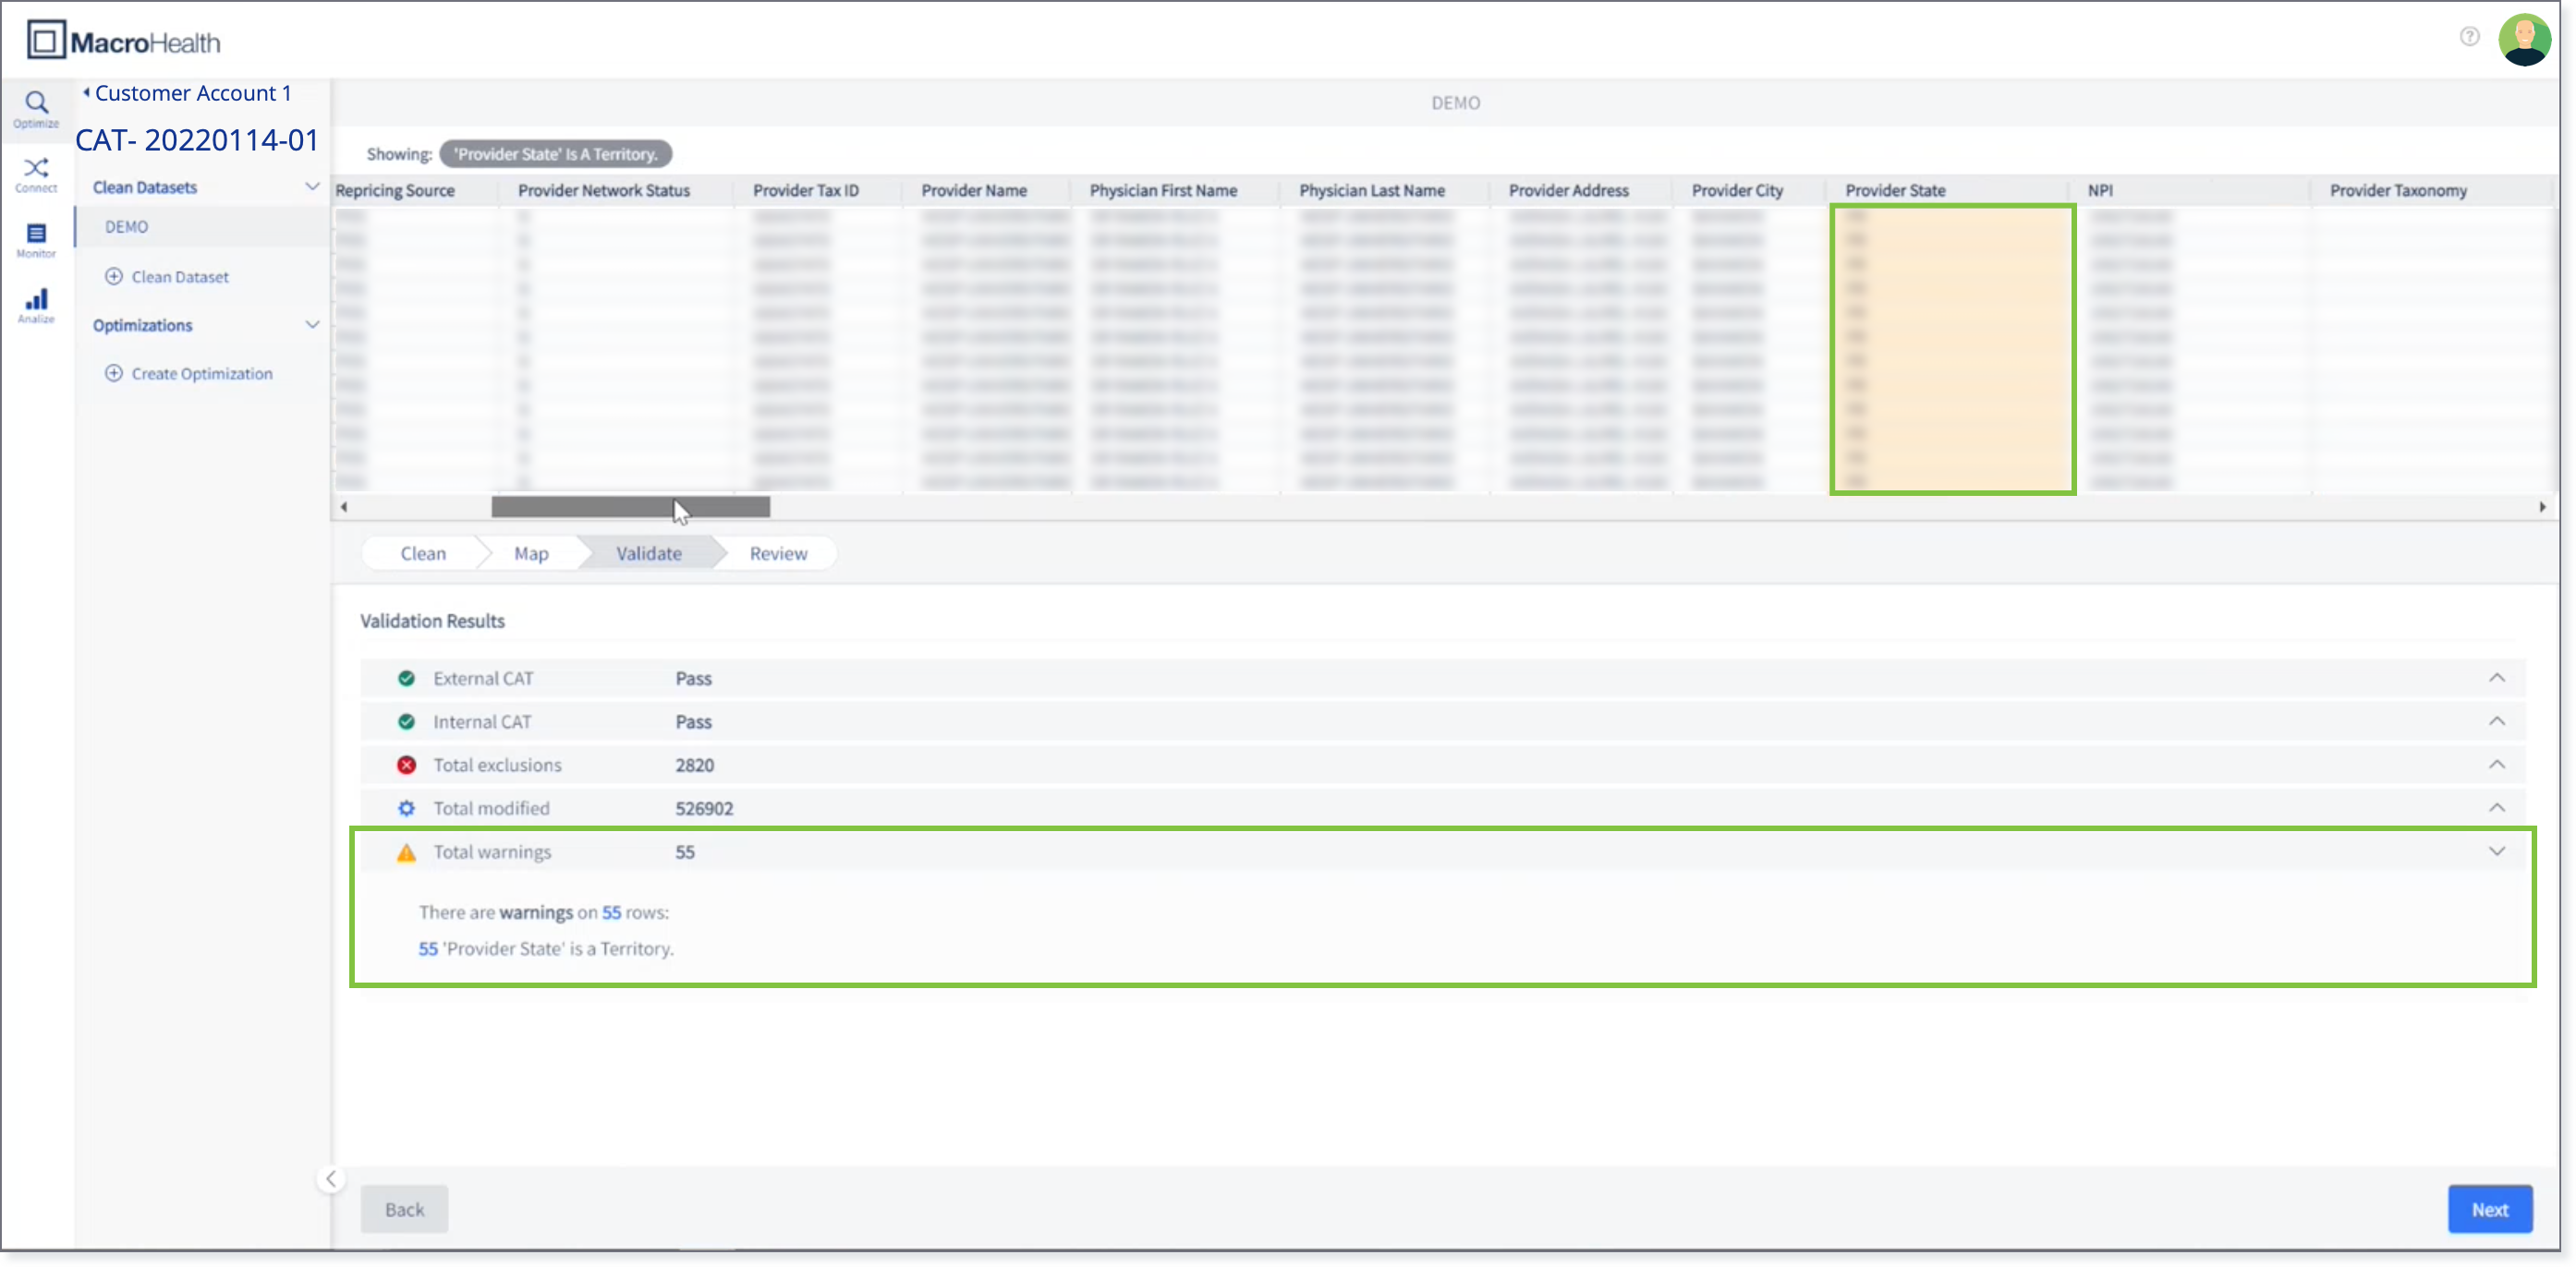This screenshot has height=1267, width=2576.
Task: Collapse the sidebar with the round arrow button
Action: [x=331, y=1179]
